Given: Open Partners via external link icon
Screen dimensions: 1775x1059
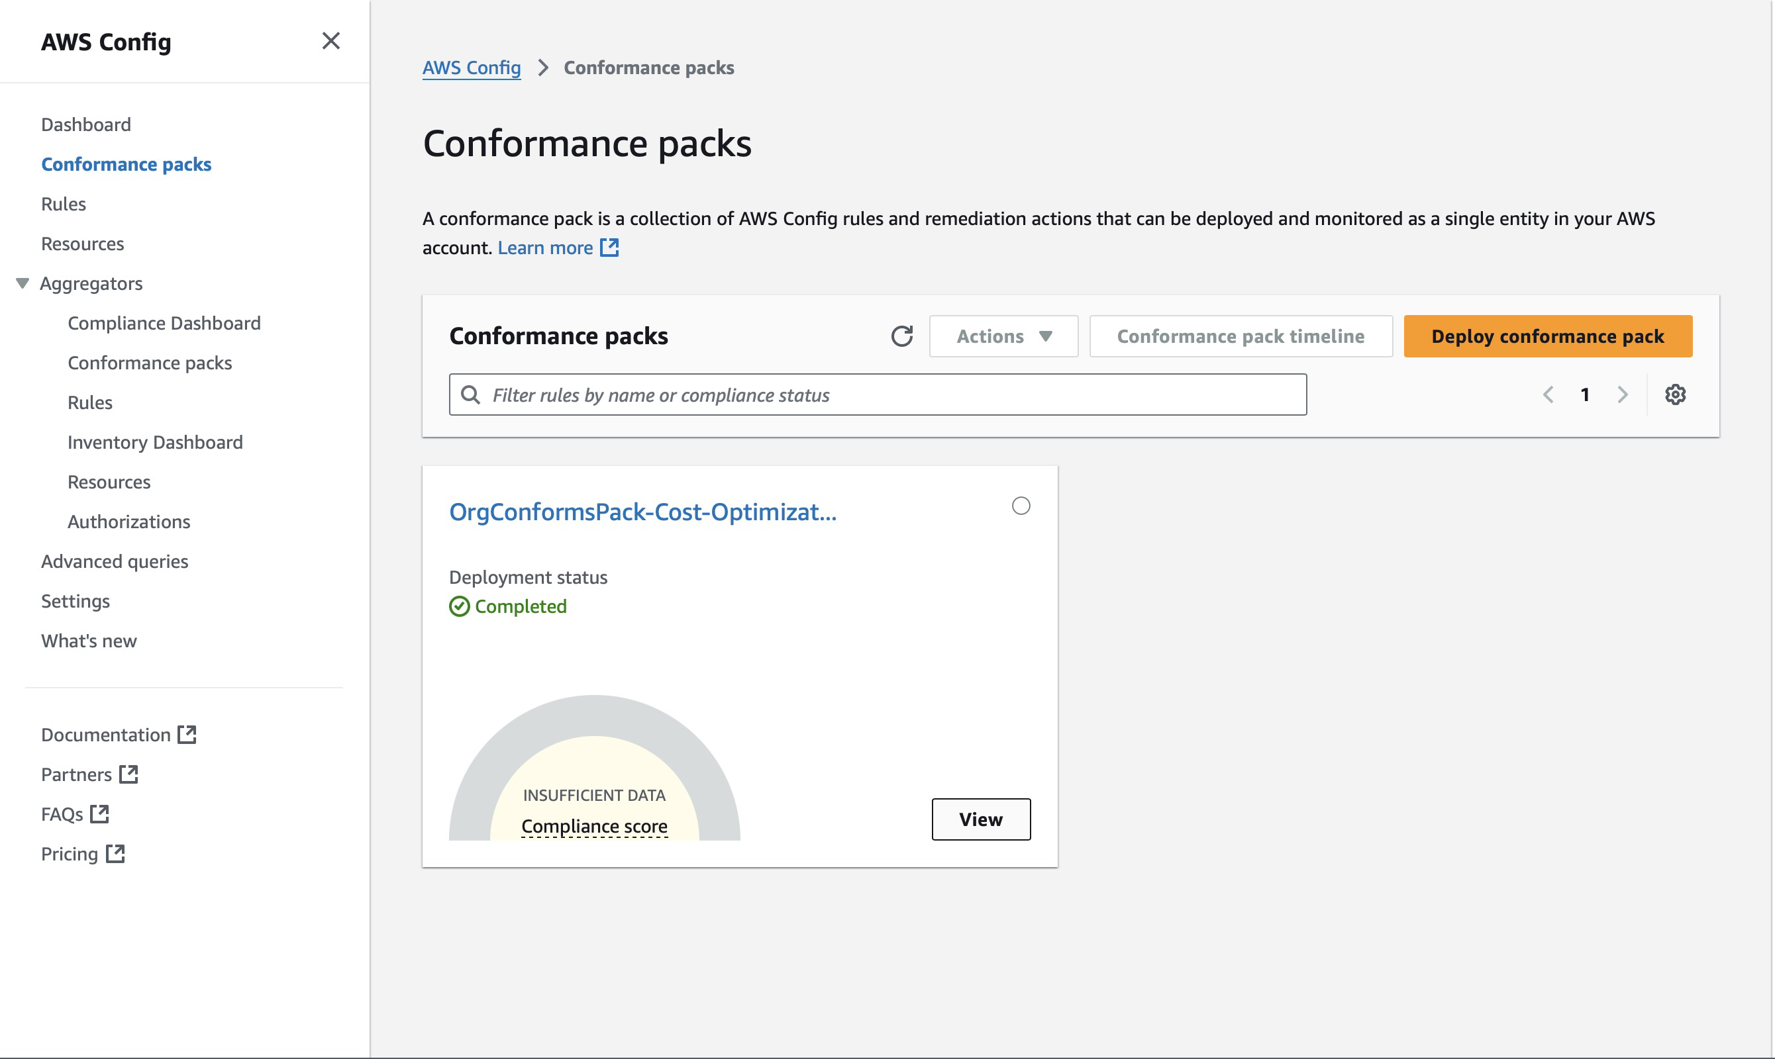Looking at the screenshot, I should (x=129, y=774).
